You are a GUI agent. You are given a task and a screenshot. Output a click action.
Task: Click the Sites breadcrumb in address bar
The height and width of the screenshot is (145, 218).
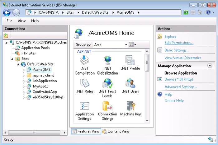(70, 12)
